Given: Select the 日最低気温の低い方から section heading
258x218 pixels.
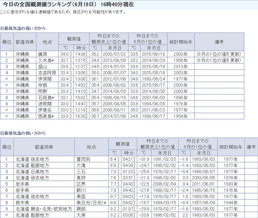Looking at the screenshot, I should [x=23, y=133].
